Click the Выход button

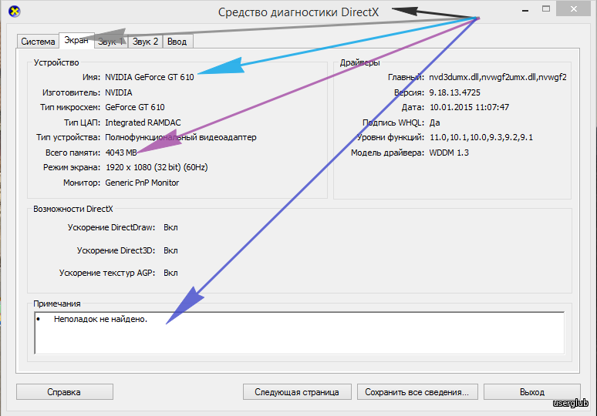[x=532, y=392]
